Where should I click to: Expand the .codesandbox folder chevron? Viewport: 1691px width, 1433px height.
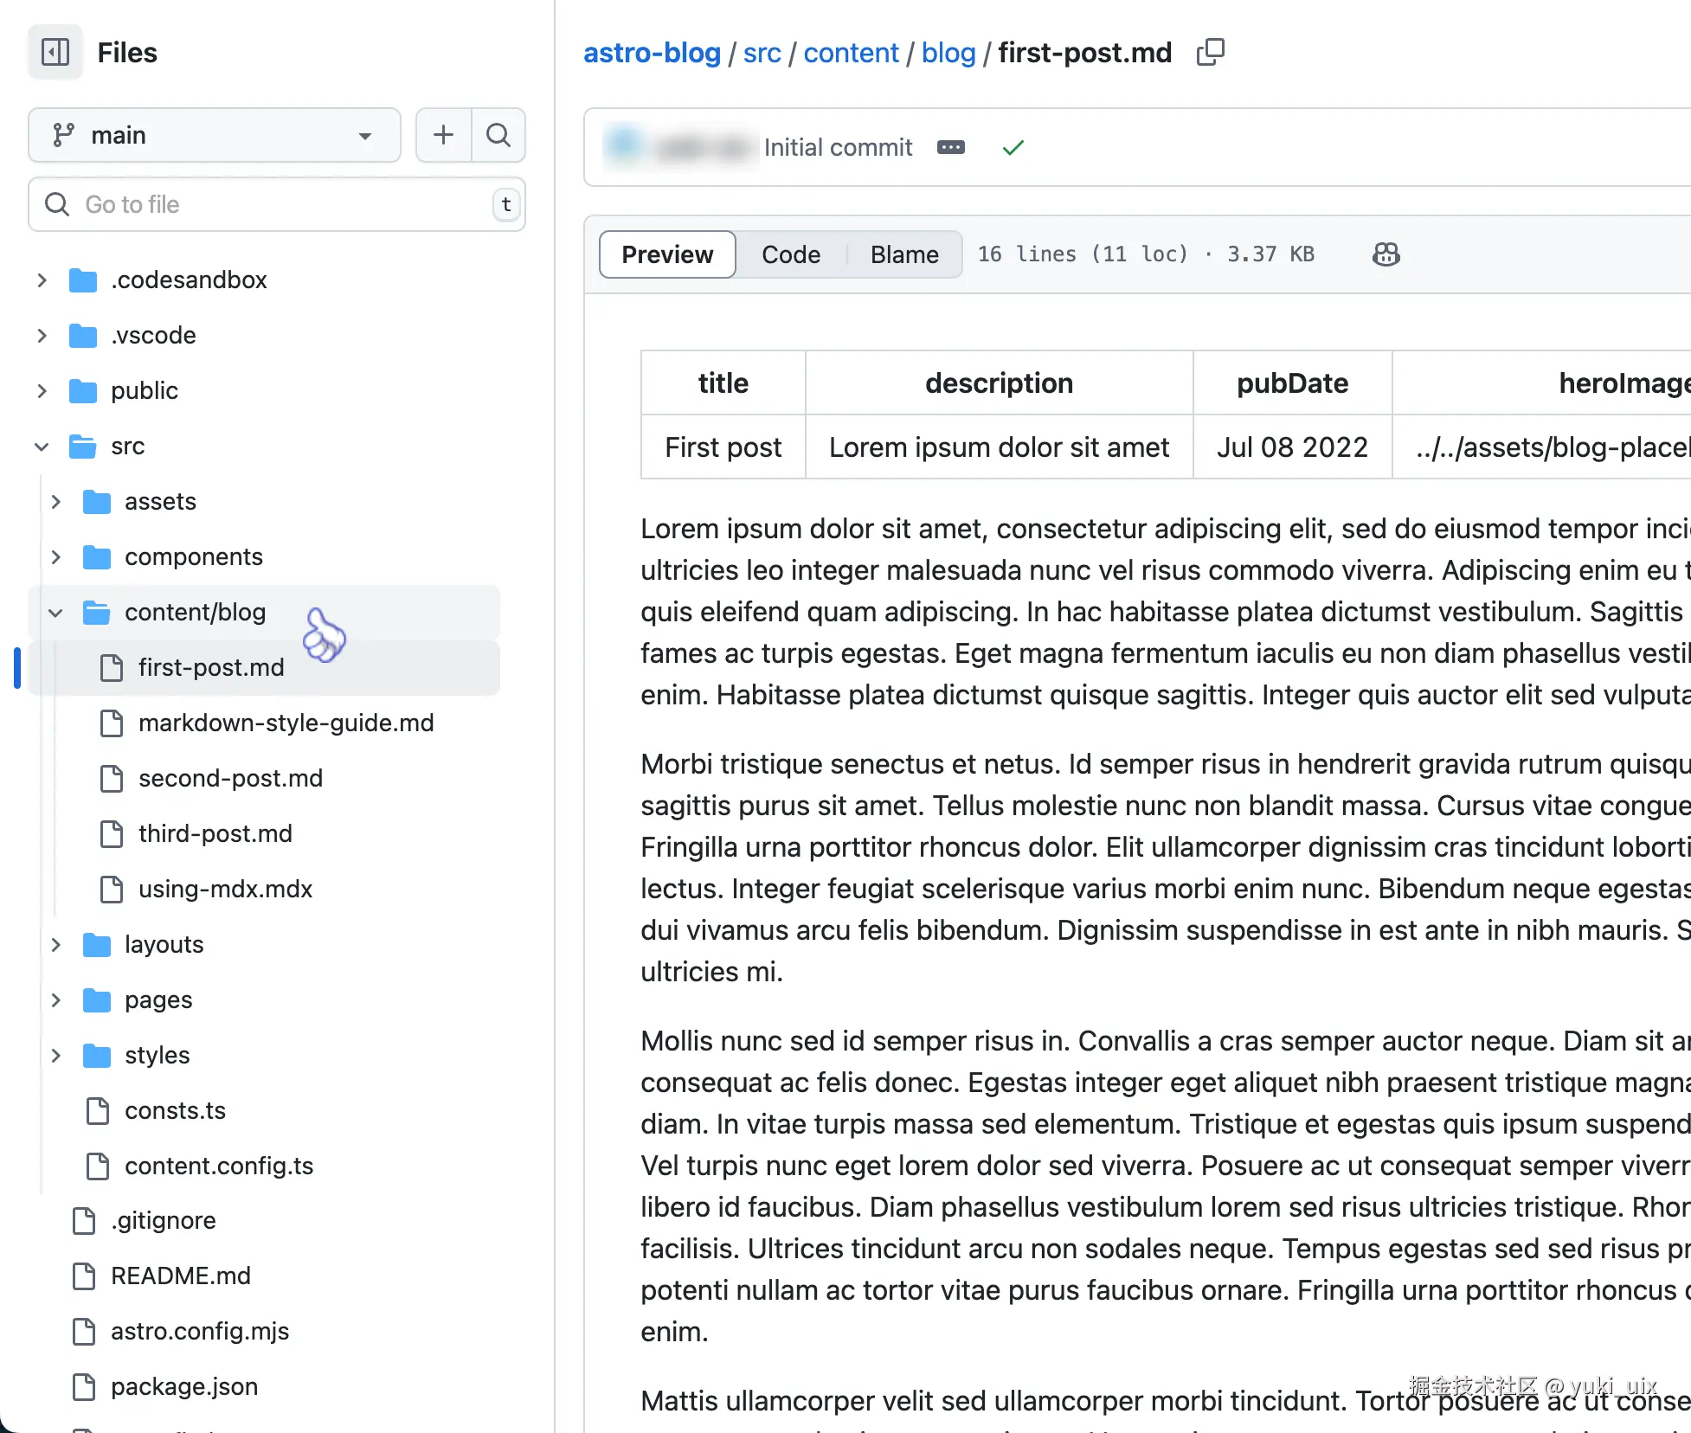click(42, 280)
